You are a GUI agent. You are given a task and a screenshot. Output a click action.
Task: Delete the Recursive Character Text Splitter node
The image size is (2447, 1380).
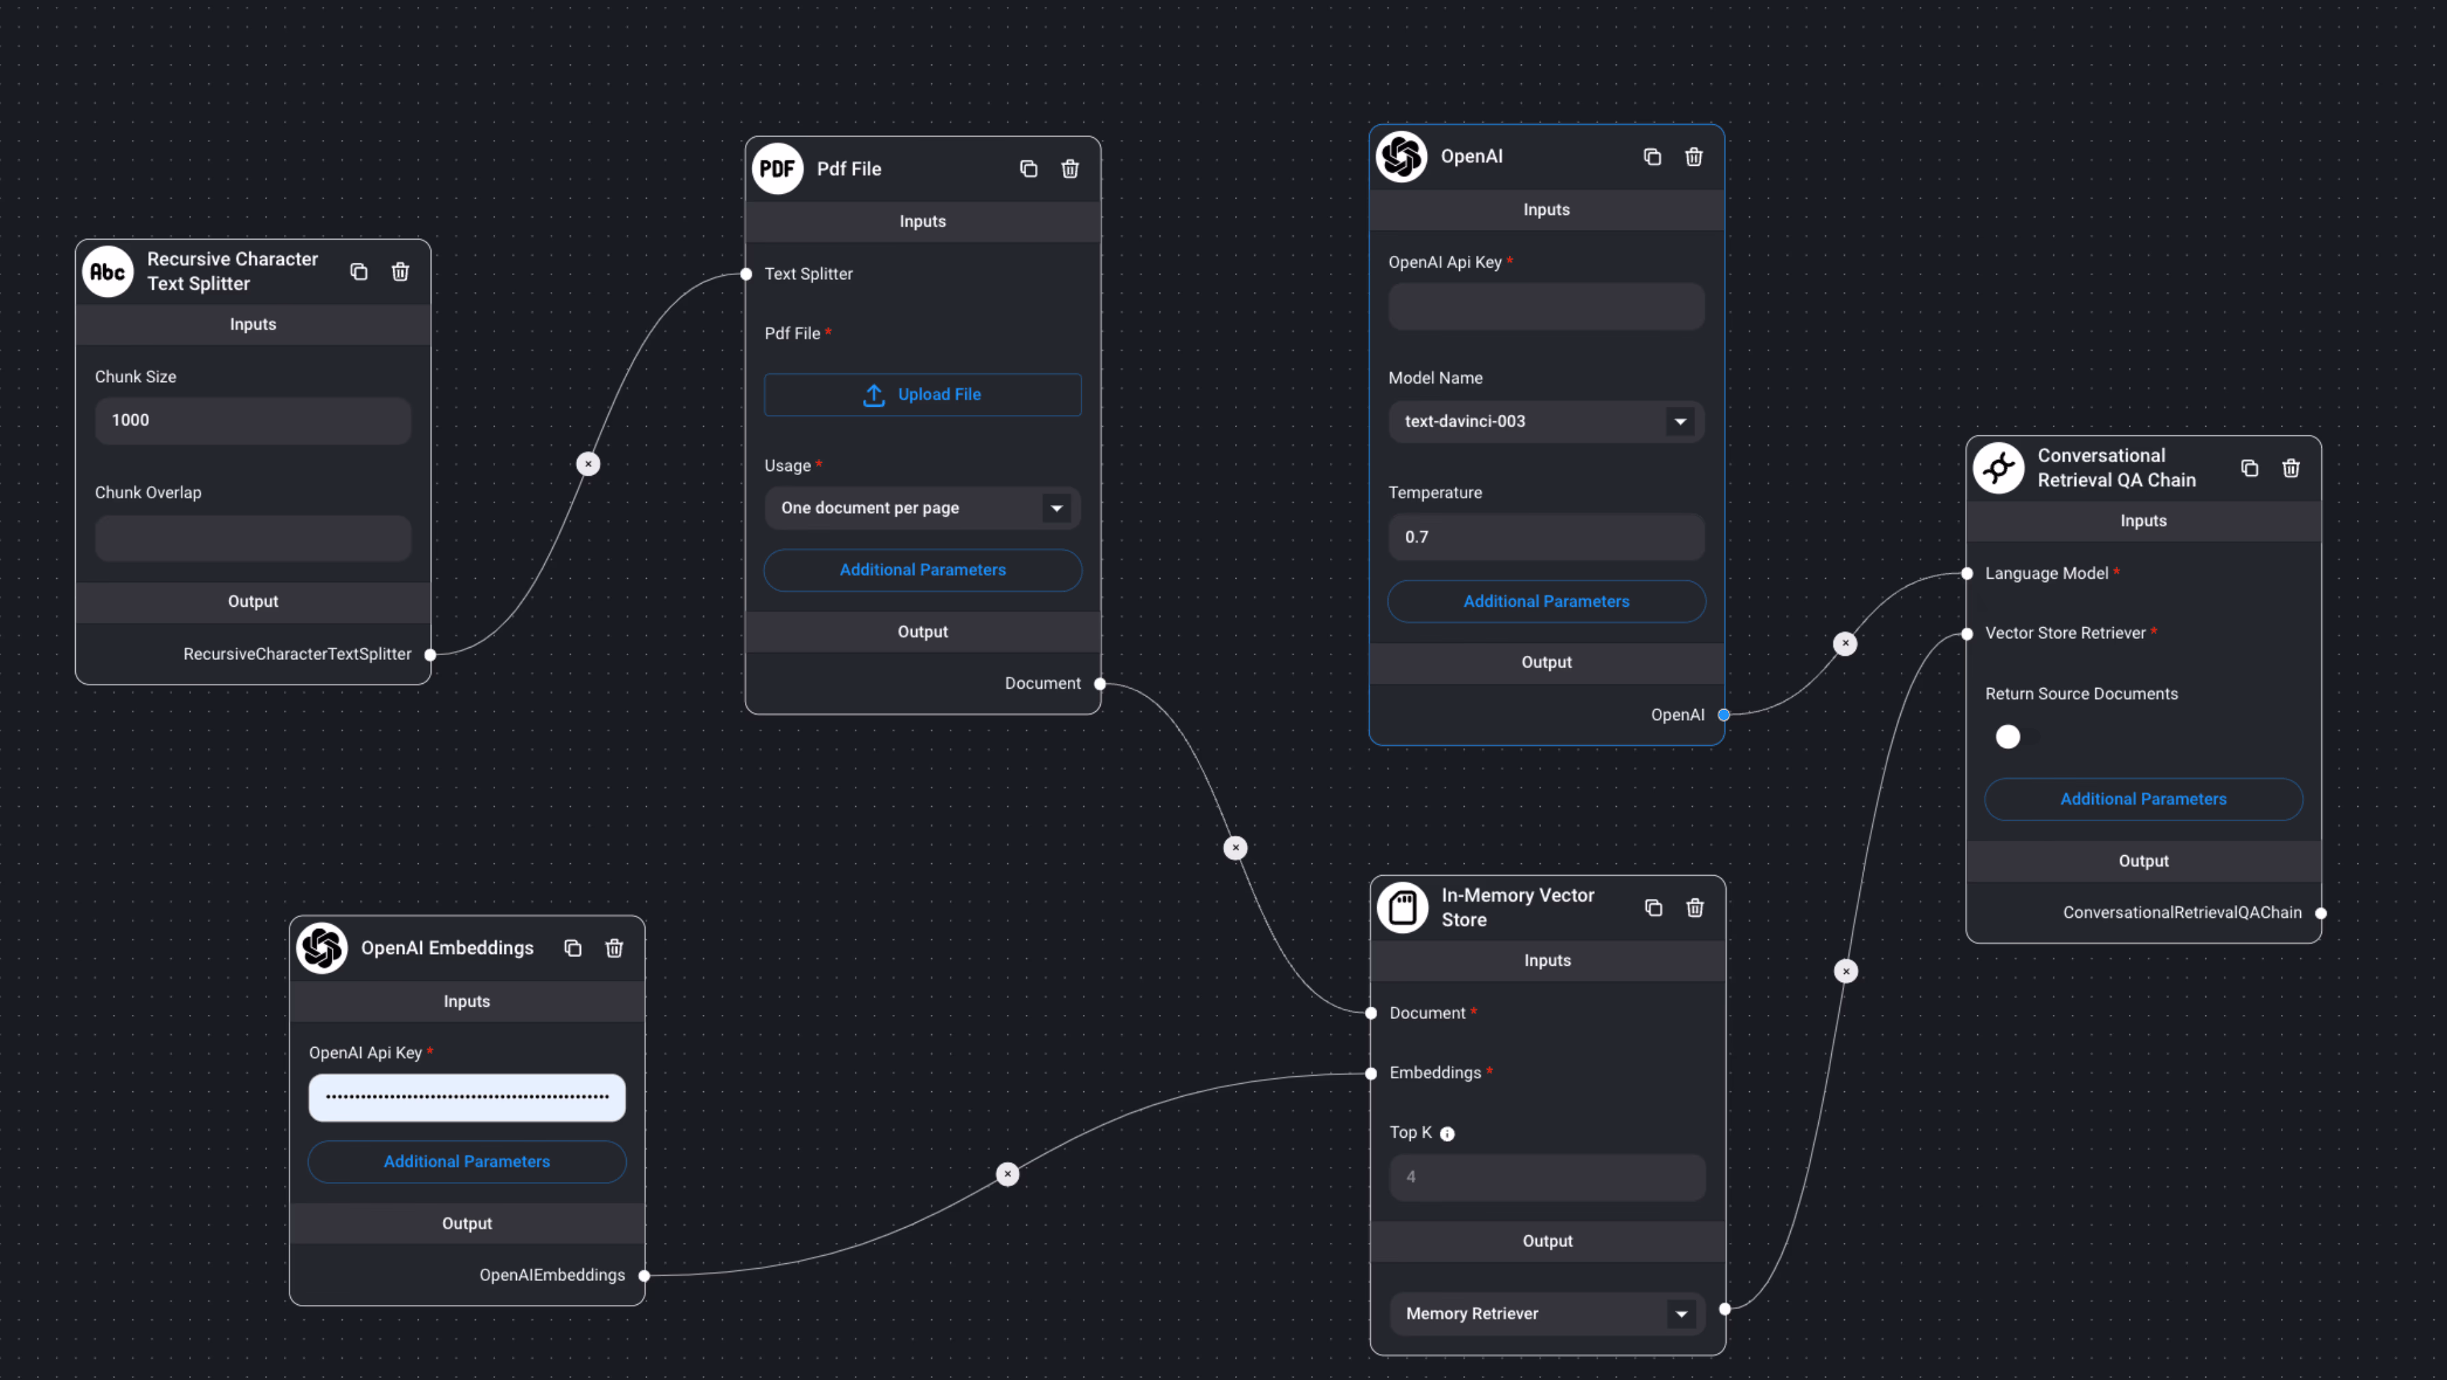tap(400, 272)
